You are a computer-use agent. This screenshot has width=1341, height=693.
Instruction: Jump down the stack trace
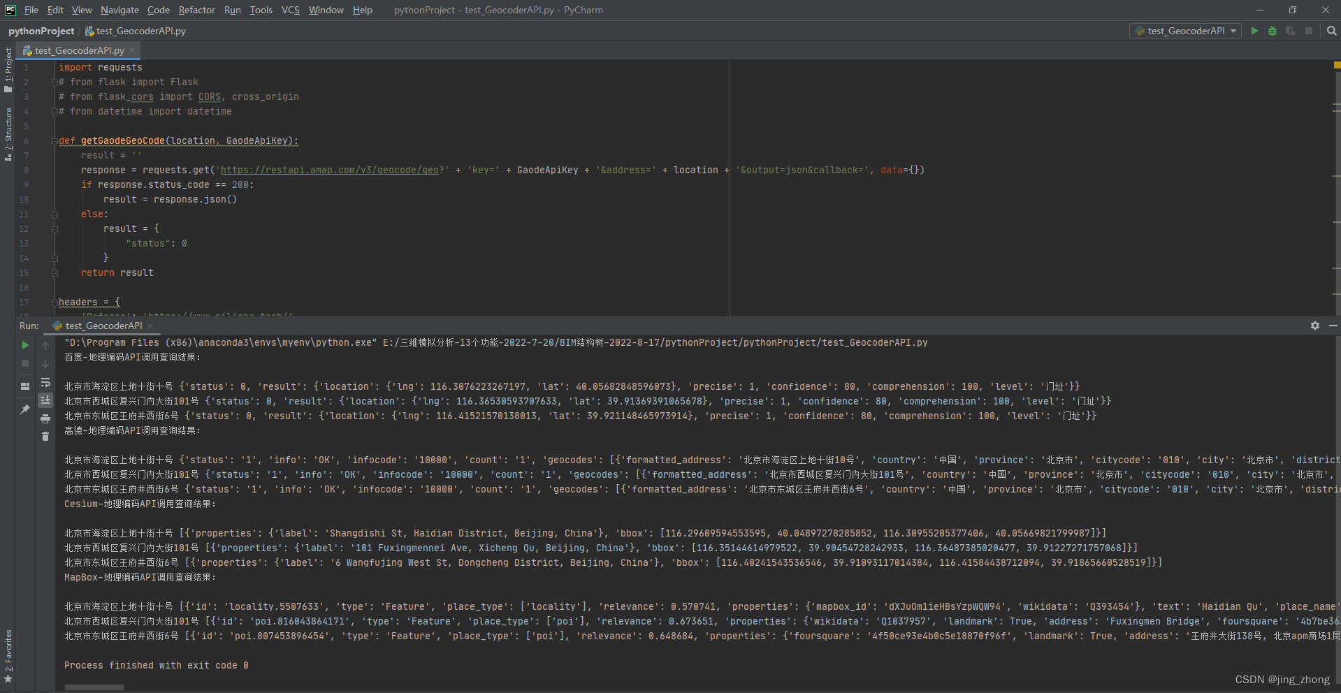click(x=45, y=363)
